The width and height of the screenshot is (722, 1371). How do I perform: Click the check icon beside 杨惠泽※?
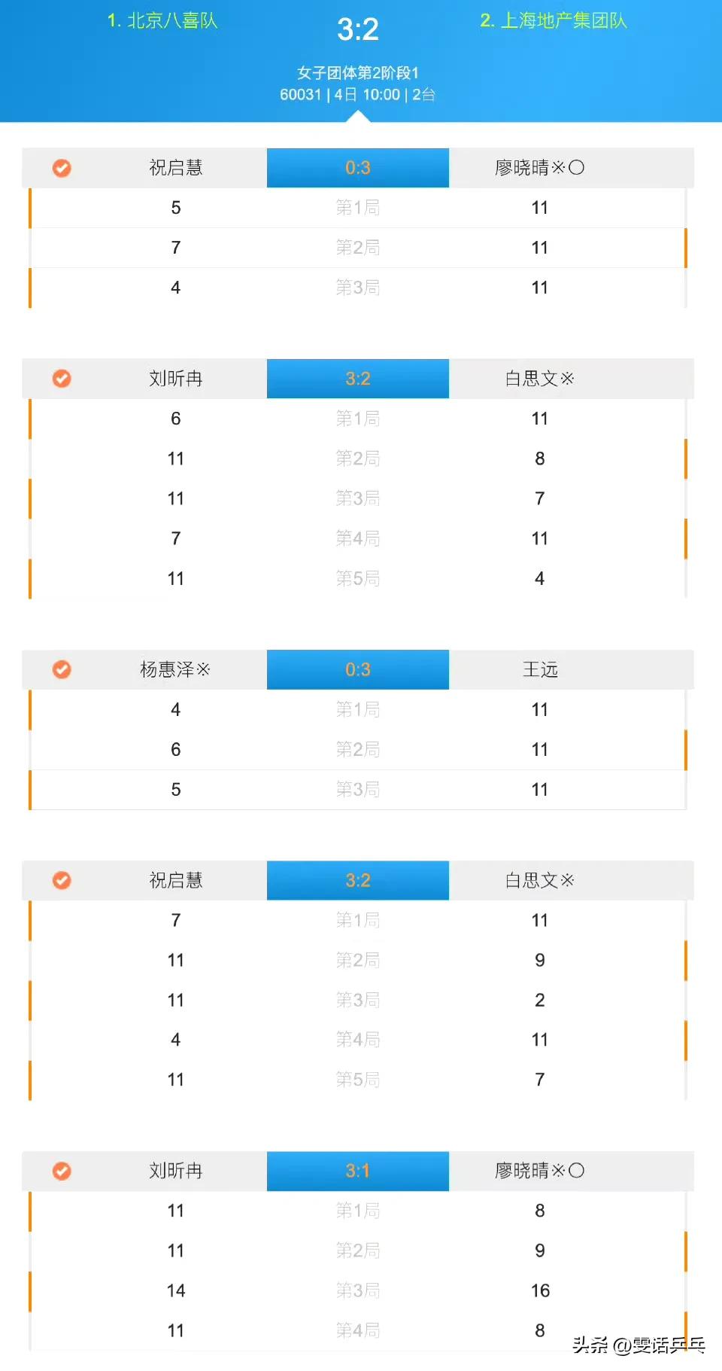point(62,669)
